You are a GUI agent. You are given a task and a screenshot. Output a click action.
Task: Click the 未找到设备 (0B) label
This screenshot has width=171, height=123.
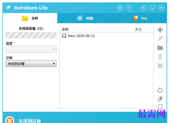click(x=31, y=28)
